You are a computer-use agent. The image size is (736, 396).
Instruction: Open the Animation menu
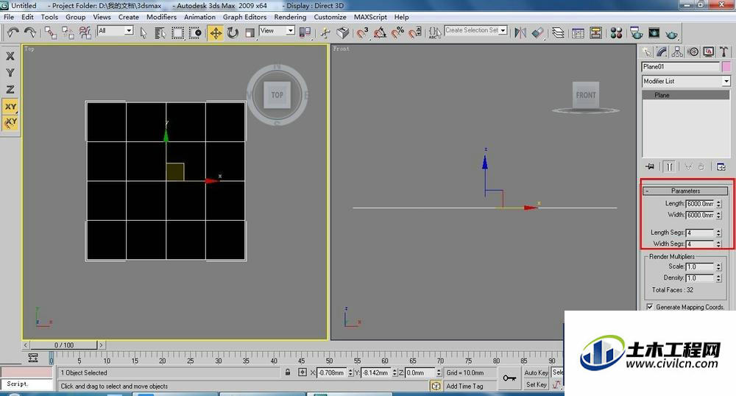click(199, 17)
